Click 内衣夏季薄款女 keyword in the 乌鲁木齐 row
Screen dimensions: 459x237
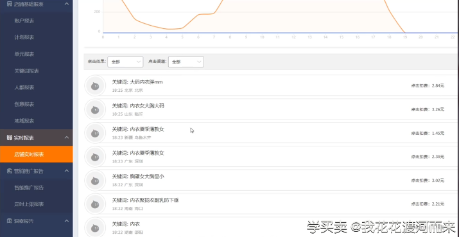147,129
